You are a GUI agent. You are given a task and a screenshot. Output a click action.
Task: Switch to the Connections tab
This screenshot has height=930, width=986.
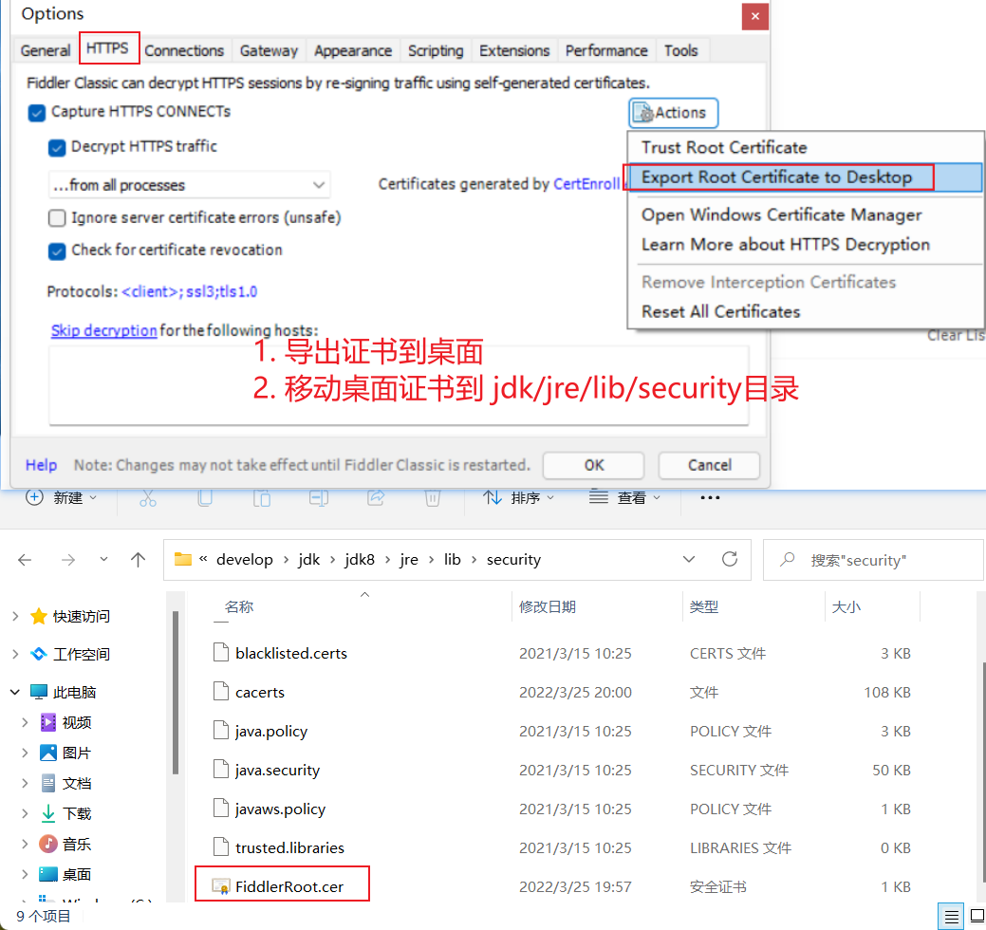184,51
